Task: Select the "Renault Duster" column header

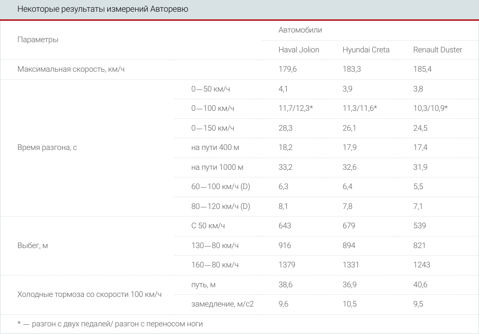Action: point(437,50)
